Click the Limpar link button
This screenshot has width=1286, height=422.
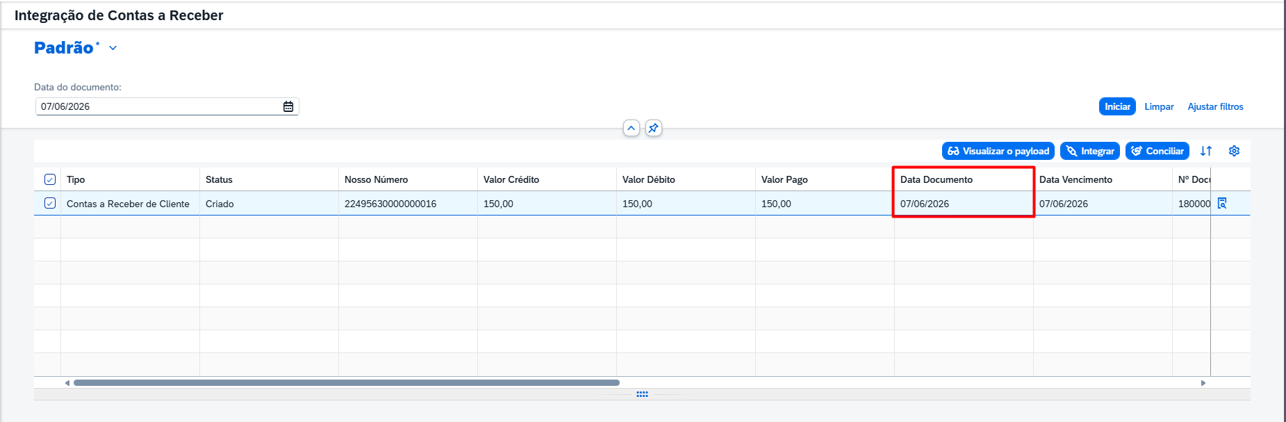pos(1159,106)
